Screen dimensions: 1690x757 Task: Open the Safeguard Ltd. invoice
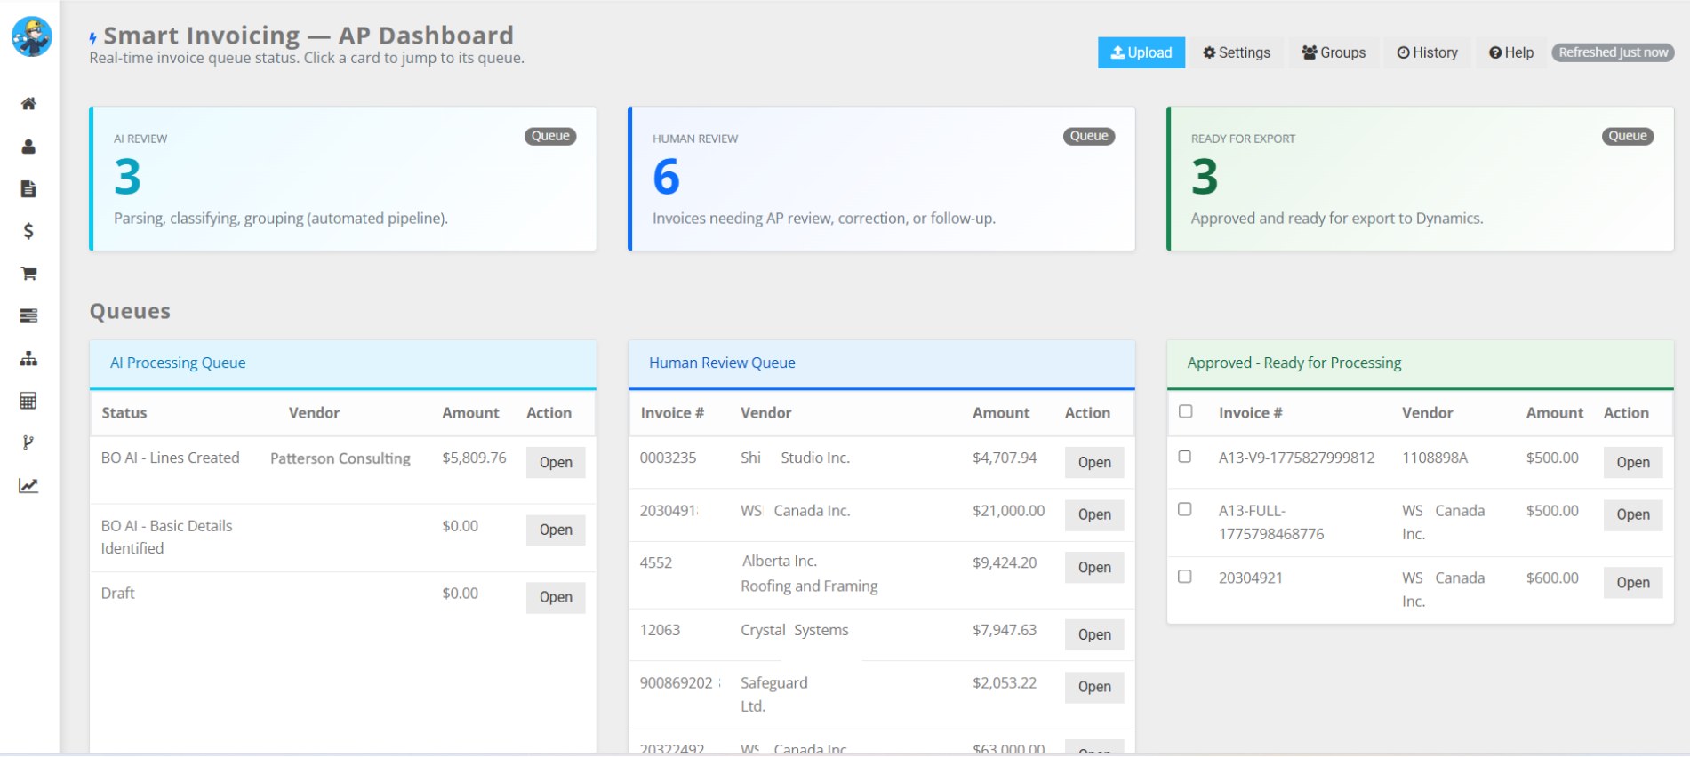click(1094, 687)
